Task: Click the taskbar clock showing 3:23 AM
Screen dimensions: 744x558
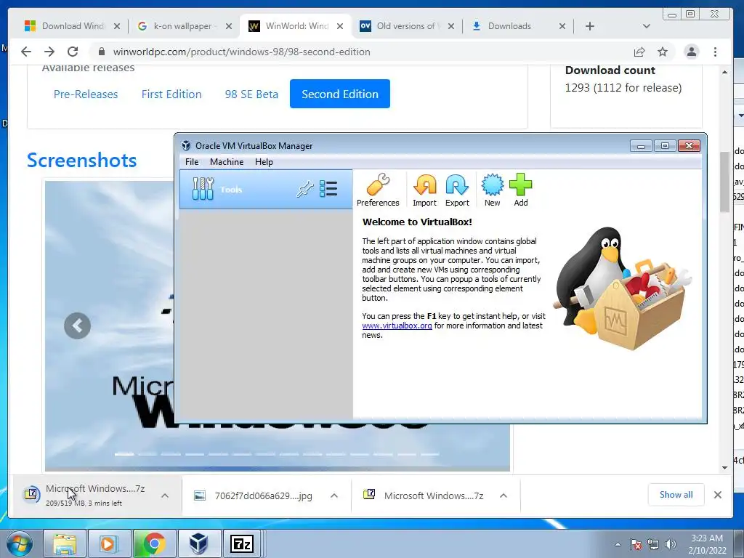Action: 707,544
